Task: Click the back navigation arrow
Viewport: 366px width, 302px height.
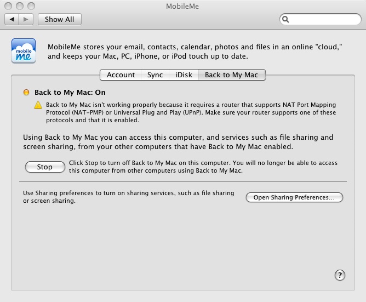Action: pyautogui.click(x=12, y=19)
